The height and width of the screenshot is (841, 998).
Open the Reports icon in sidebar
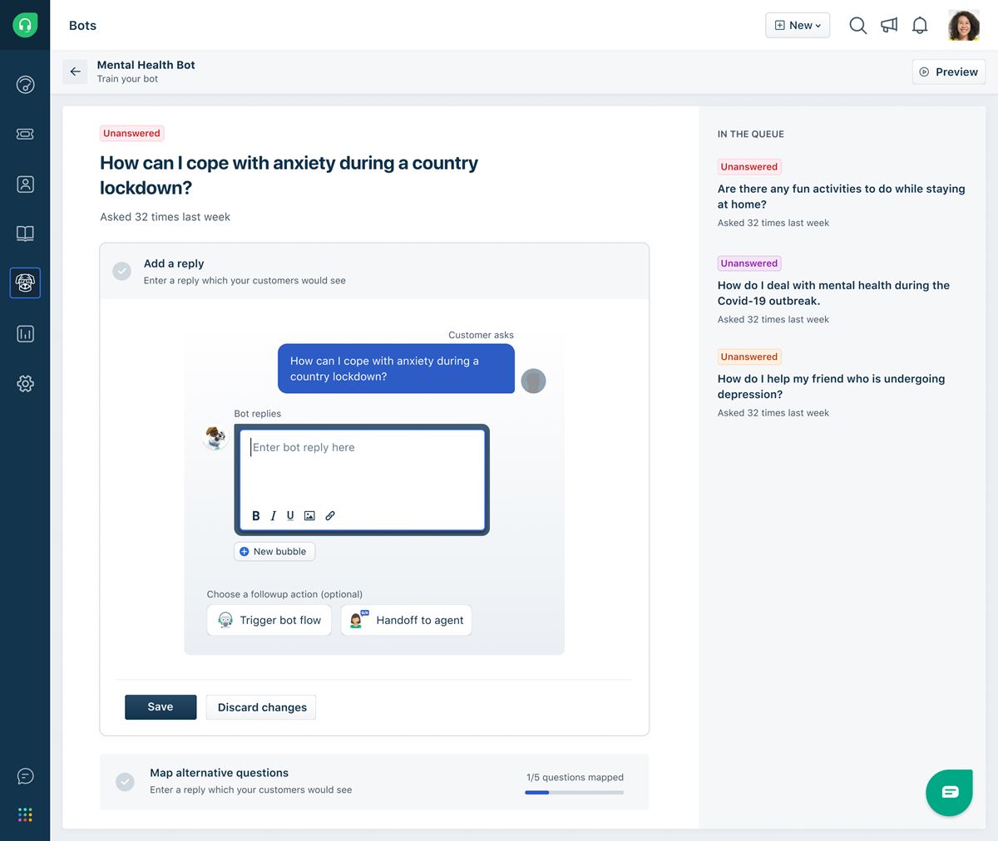[25, 334]
